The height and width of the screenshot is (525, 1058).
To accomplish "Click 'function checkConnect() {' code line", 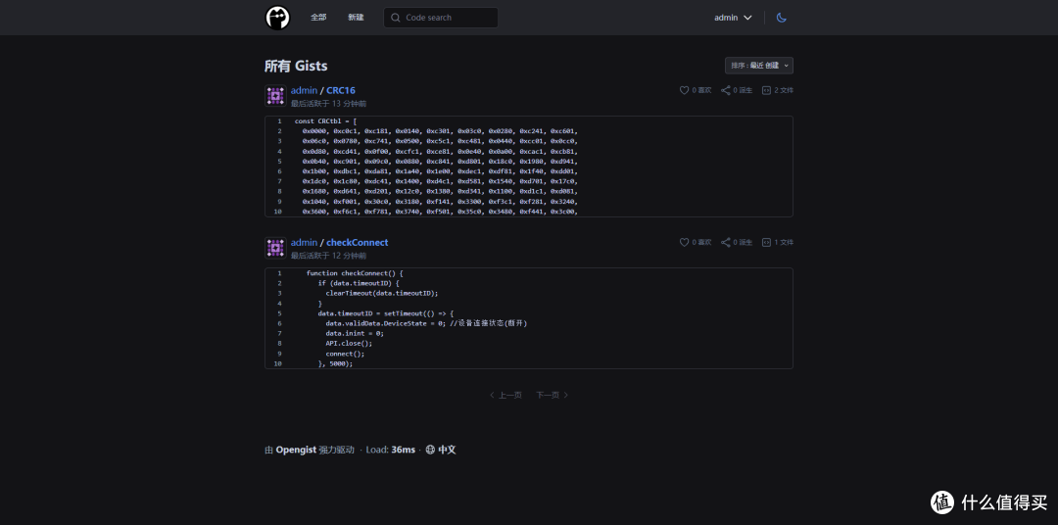I will [x=355, y=273].
